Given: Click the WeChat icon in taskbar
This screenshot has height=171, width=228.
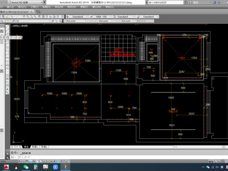Looking at the screenshot, I should click(26, 167).
